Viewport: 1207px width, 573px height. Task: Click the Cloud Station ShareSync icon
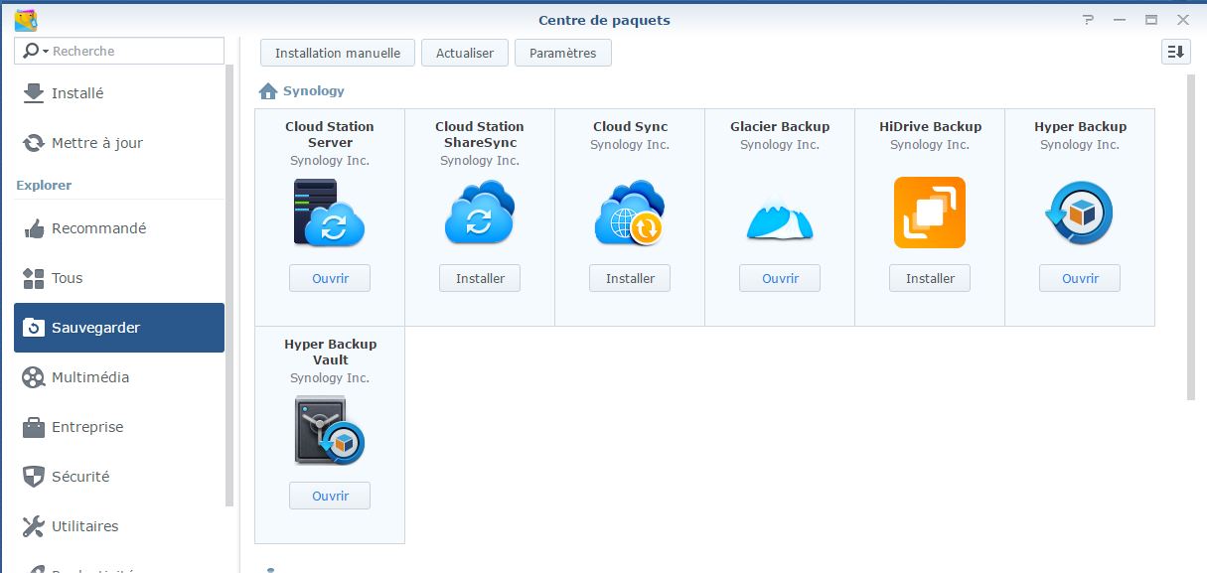click(480, 213)
